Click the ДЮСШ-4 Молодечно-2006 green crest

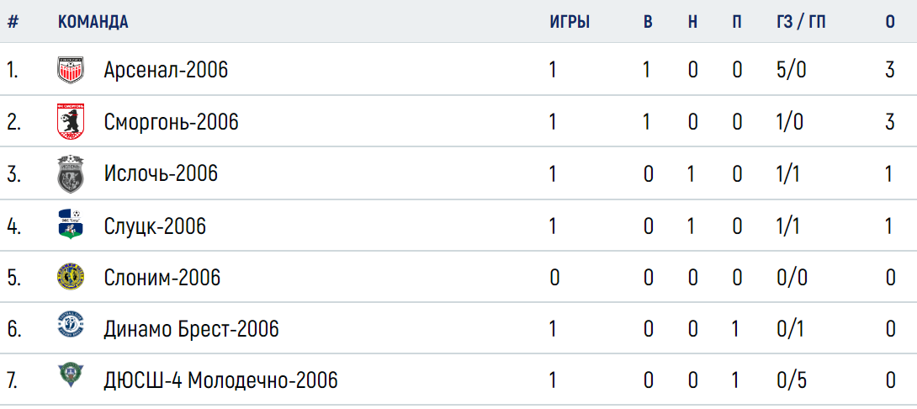pyautogui.click(x=71, y=376)
